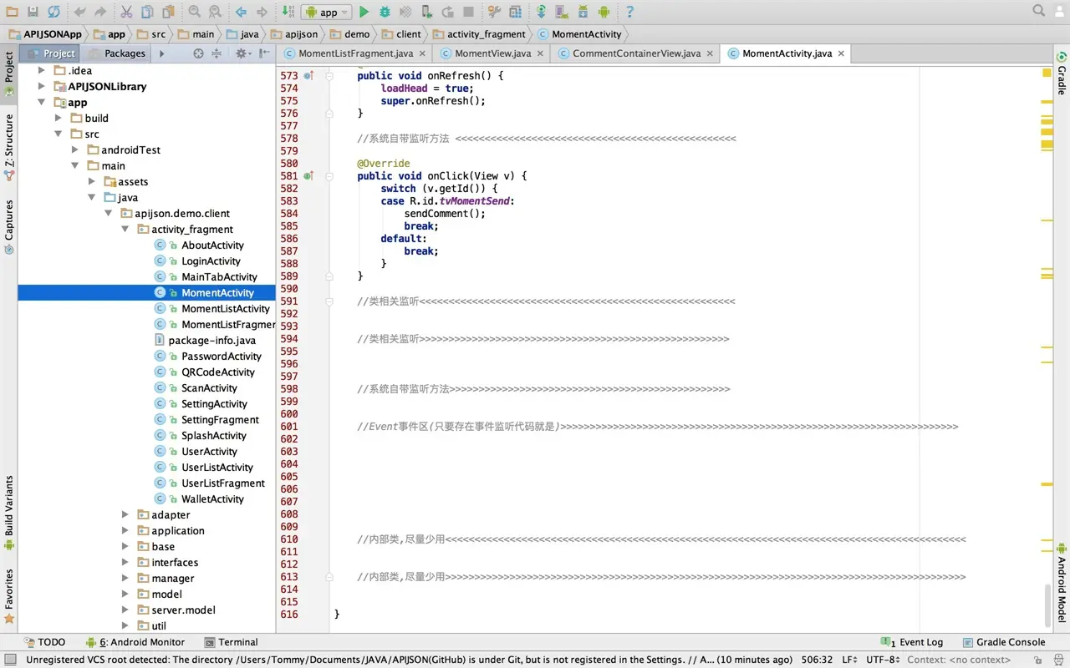Click the editor's vertical scrollbar thumb
This screenshot has width=1070, height=668.
click(1047, 605)
